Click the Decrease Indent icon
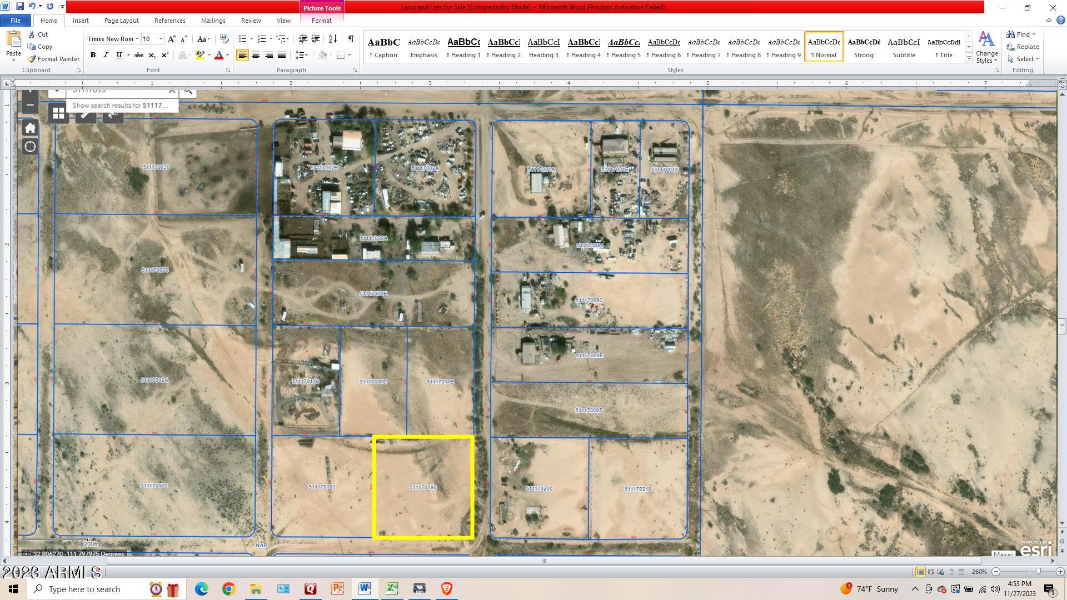 tap(303, 39)
